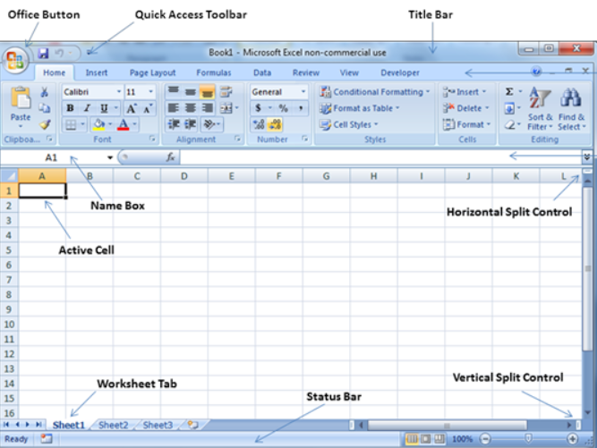Toggle Italic formatting
The height and width of the screenshot is (448, 597).
coord(87,108)
